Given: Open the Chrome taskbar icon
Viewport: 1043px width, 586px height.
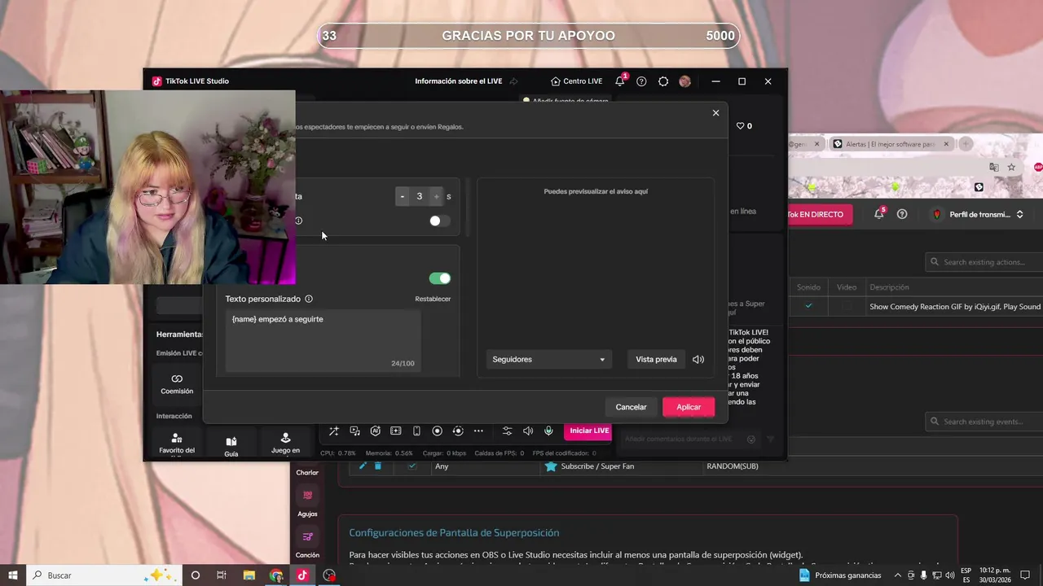Looking at the screenshot, I should (x=276, y=575).
